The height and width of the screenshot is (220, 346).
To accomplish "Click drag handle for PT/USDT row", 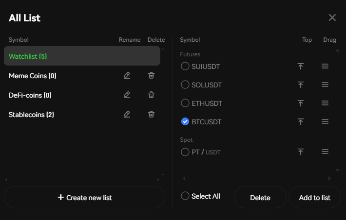I will point(325,152).
